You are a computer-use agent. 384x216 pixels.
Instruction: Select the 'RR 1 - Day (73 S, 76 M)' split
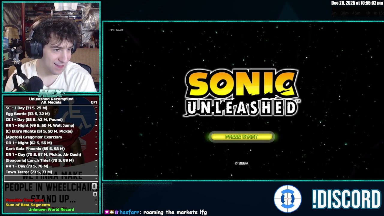[51, 166]
